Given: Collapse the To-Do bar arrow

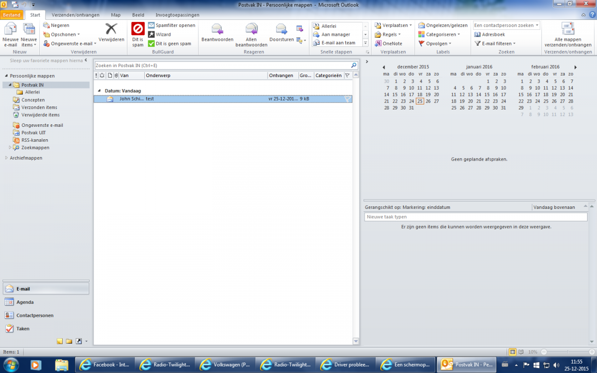Looking at the screenshot, I should coord(367,61).
